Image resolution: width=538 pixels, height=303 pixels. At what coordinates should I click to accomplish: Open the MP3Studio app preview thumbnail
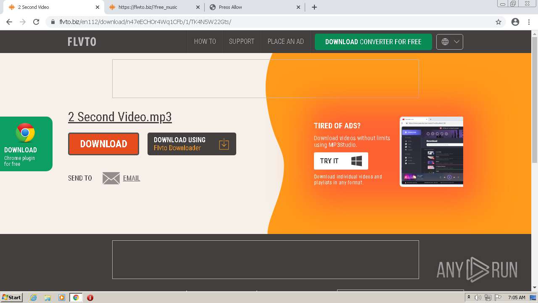431,151
